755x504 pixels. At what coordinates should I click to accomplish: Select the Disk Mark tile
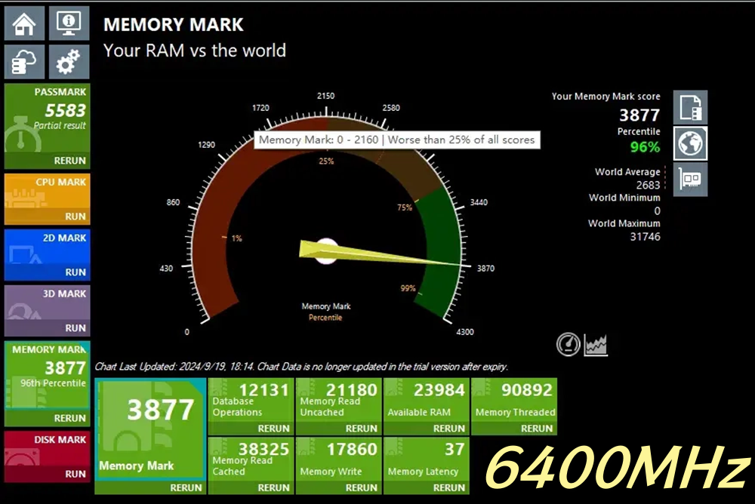coord(47,456)
